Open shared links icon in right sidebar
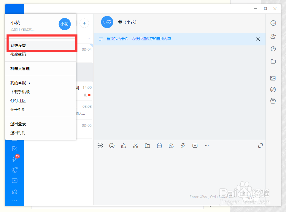 [x=273, y=89]
